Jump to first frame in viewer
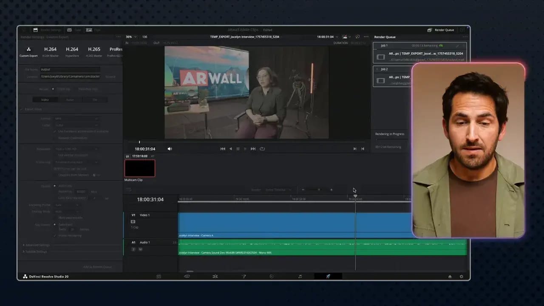The height and width of the screenshot is (306, 544). (x=222, y=149)
